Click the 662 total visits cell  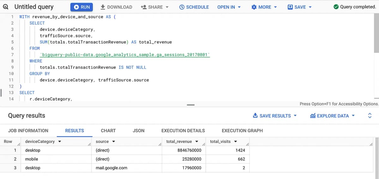228,159
